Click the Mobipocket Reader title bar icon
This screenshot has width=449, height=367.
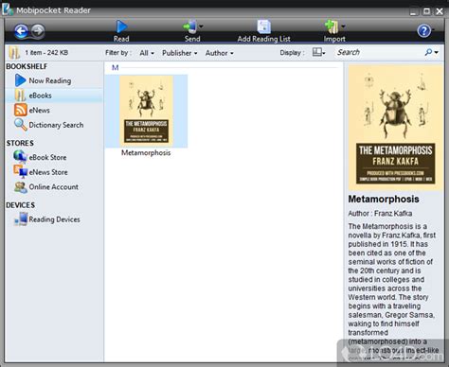(8, 9)
